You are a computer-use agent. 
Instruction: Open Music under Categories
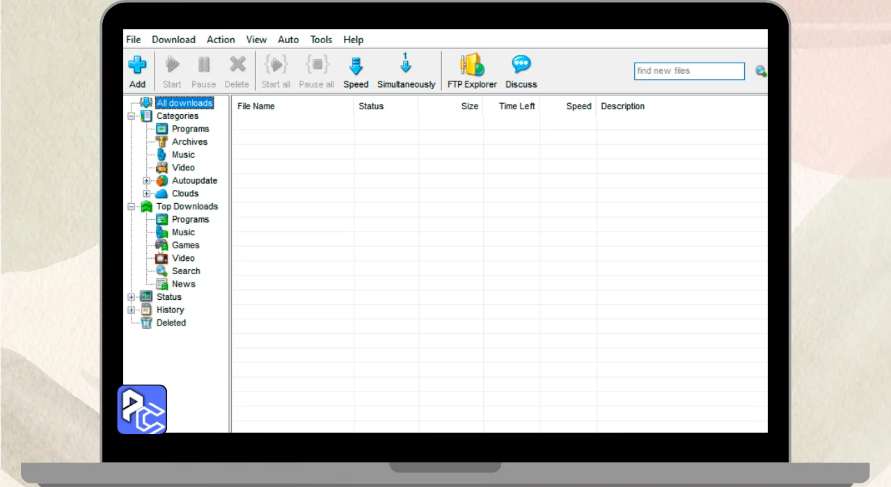(x=184, y=154)
